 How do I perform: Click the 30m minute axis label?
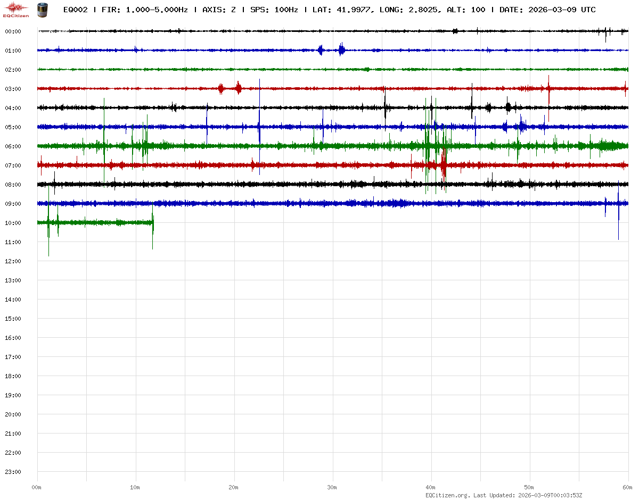tap(332, 487)
